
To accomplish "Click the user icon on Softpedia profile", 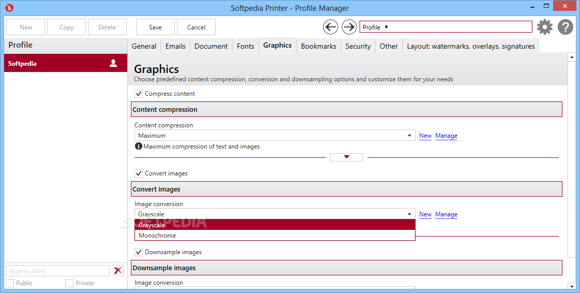I will click(x=113, y=63).
